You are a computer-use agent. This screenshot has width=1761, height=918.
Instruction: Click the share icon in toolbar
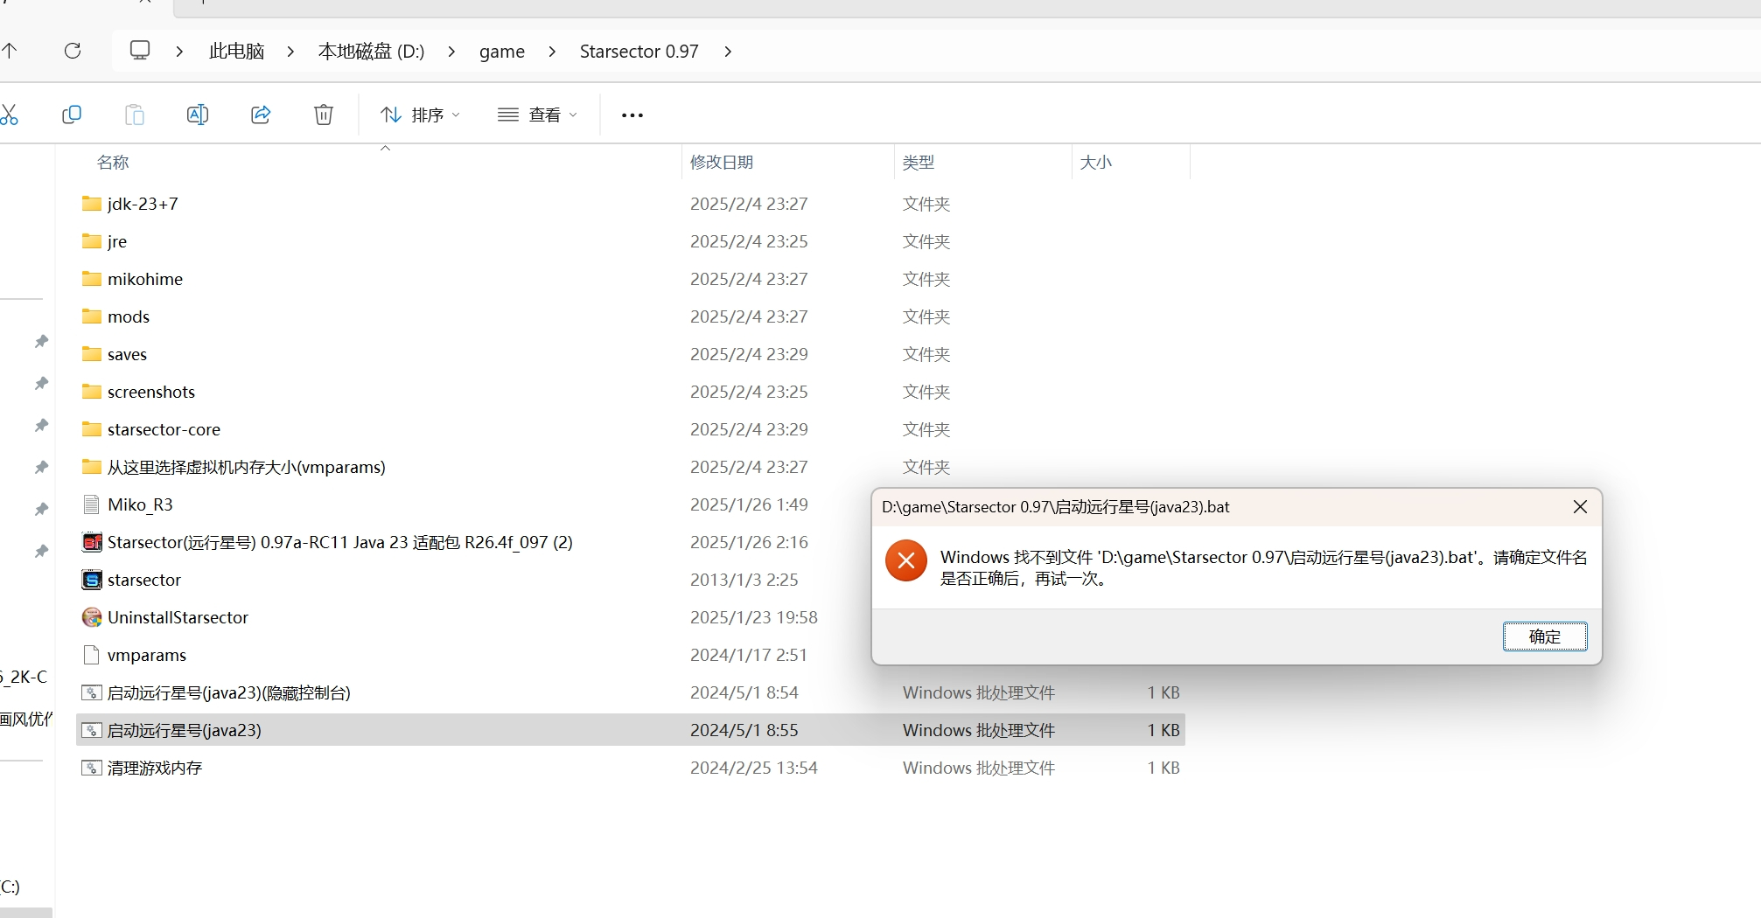click(261, 115)
